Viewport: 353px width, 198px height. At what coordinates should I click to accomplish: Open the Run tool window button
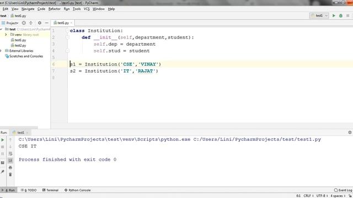(x=8, y=190)
